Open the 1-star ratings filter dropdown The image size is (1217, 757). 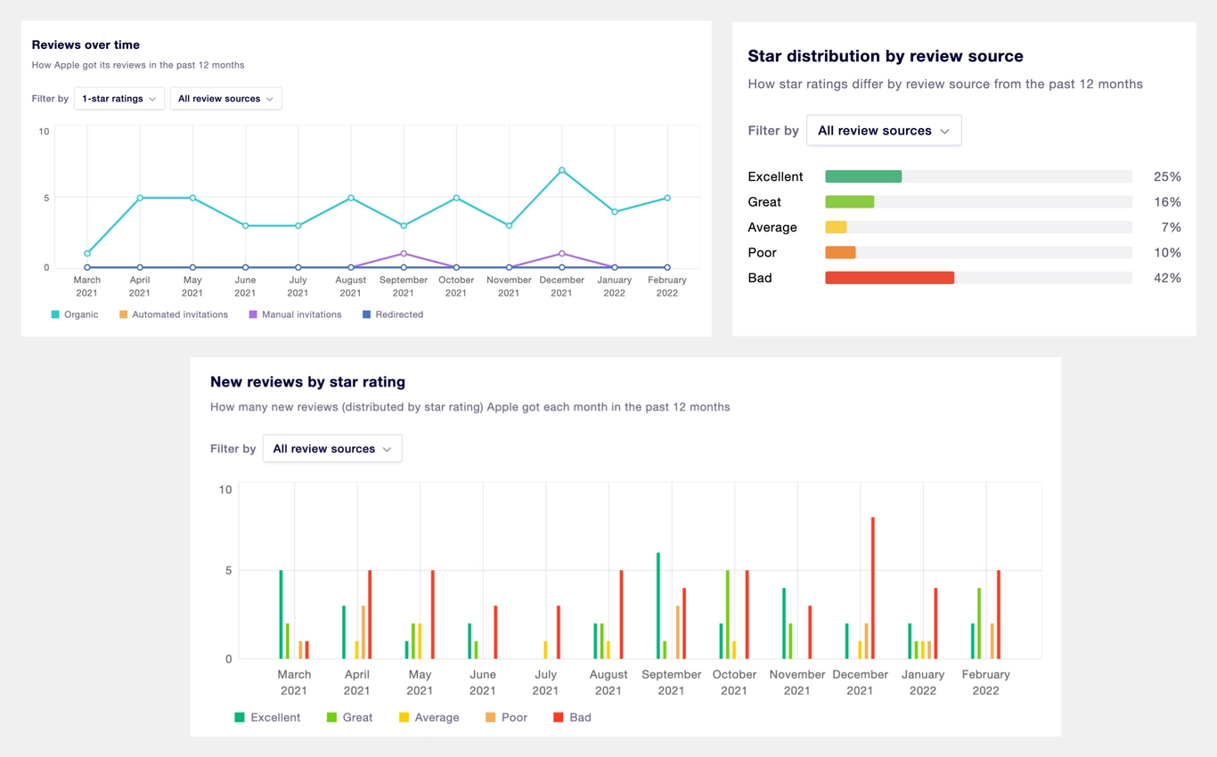click(118, 98)
